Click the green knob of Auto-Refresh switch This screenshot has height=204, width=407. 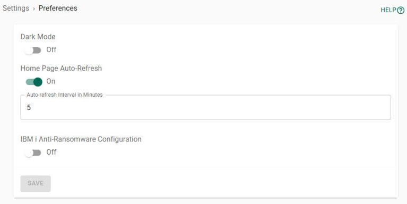click(x=38, y=82)
